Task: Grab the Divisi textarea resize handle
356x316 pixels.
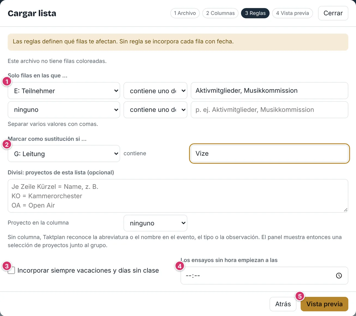Action: point(346,210)
